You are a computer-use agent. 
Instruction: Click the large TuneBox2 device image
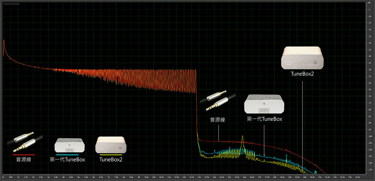(x=302, y=58)
